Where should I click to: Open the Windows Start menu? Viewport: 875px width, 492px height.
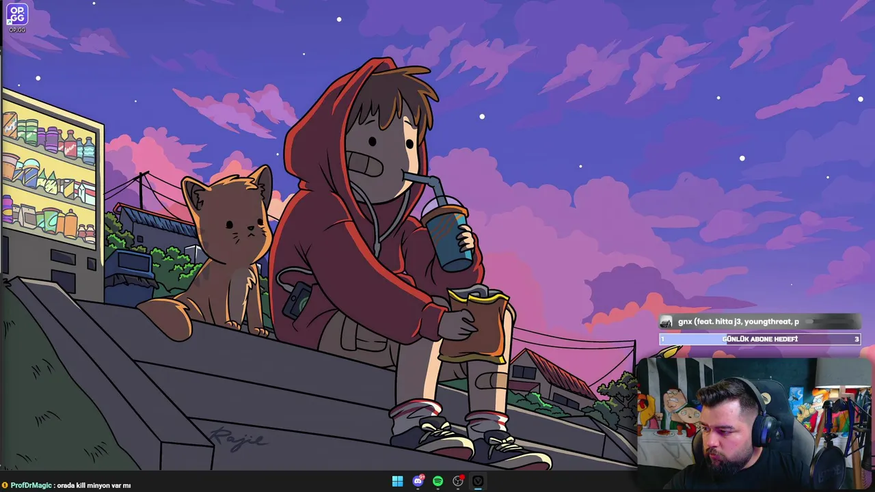pos(397,481)
